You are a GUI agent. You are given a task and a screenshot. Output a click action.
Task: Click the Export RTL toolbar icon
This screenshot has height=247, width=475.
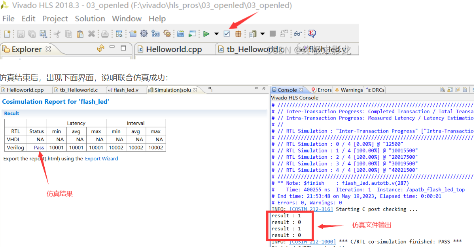point(238,34)
